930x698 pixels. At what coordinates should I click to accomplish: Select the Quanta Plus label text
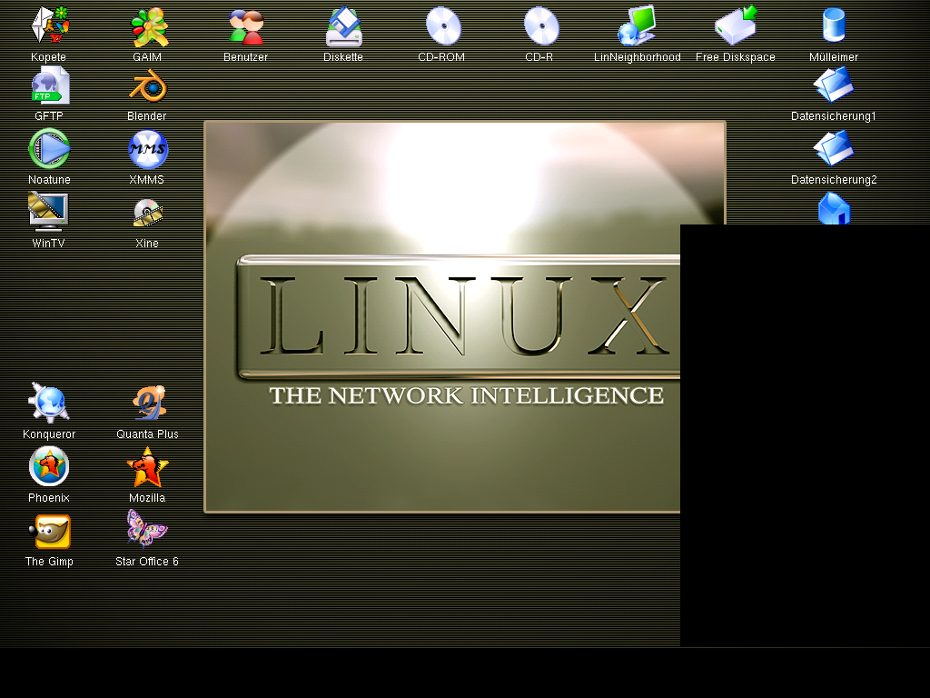pos(148,434)
